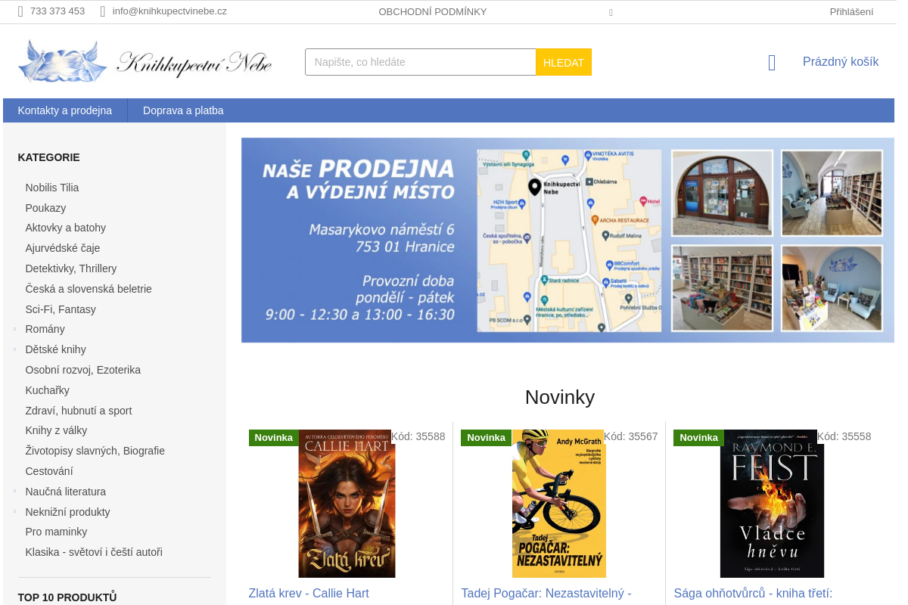Click the phone icon beside 733 373 453
This screenshot has height=605, width=908.
(x=20, y=11)
